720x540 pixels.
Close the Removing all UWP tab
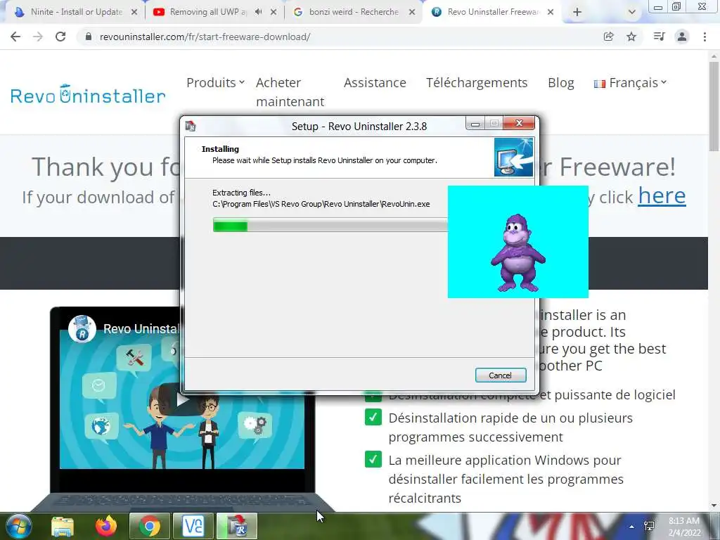(x=274, y=13)
